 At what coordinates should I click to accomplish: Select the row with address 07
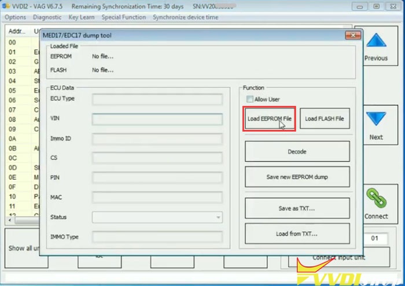23,110
